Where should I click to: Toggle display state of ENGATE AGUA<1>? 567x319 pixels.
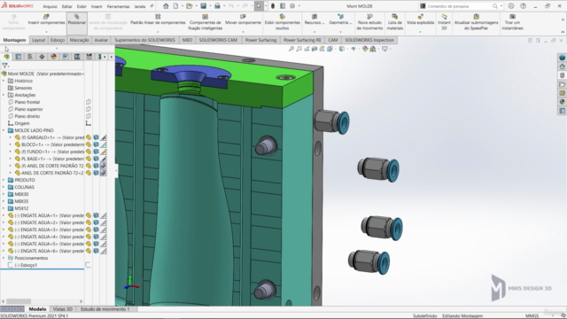96,215
